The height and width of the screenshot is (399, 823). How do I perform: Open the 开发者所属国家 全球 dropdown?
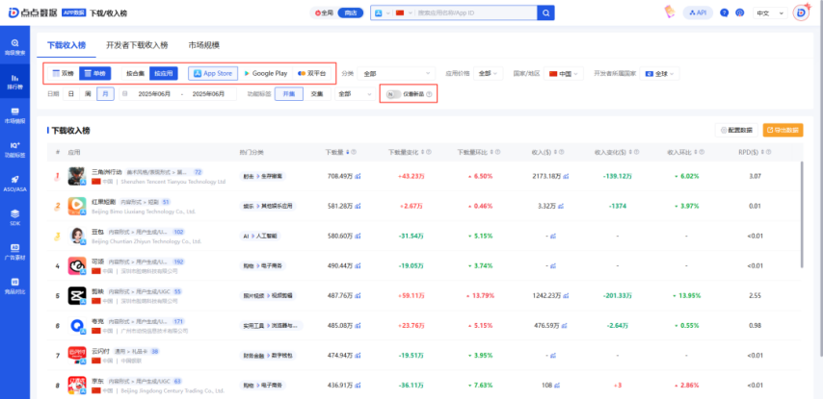[x=660, y=73]
